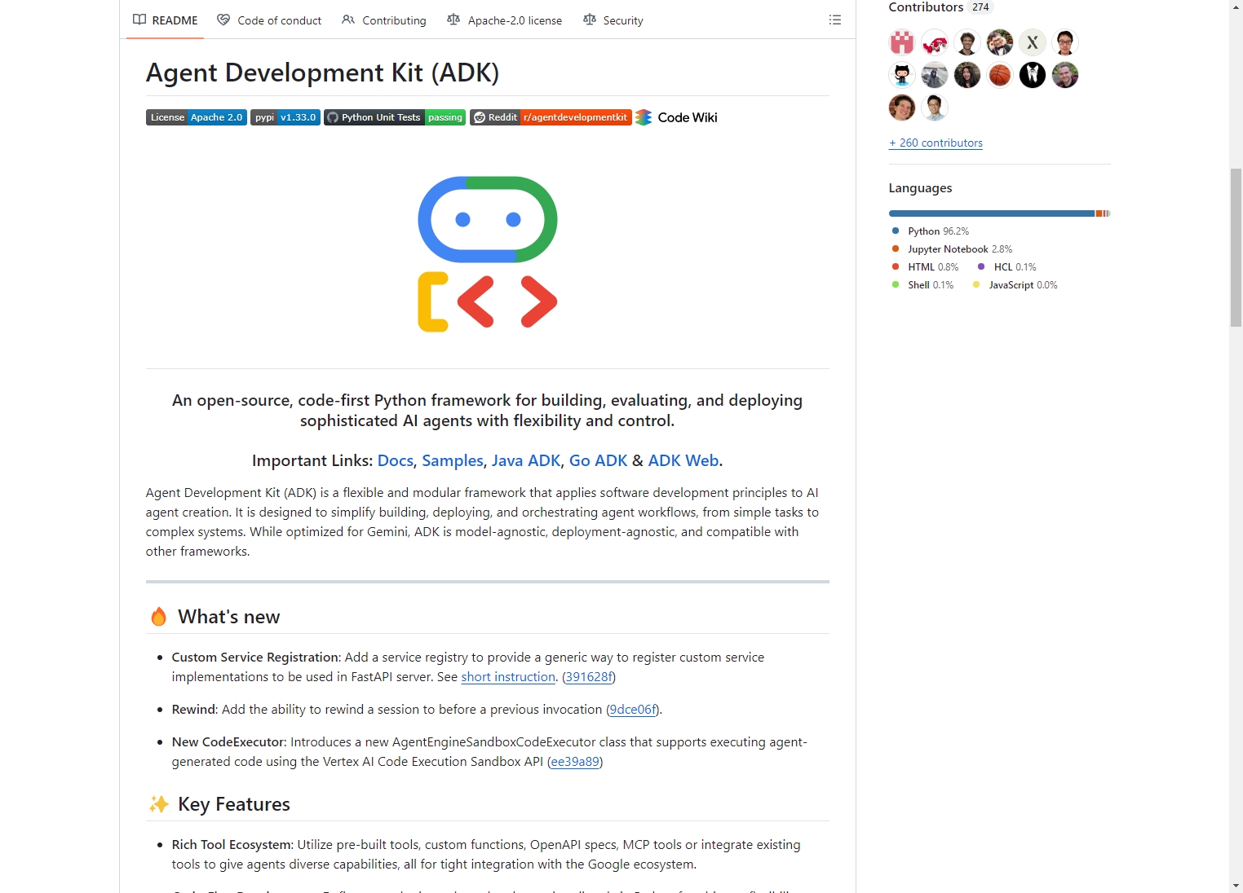Open the pink pixel identicon contributor avatar
The width and height of the screenshot is (1243, 893).
coord(902,42)
